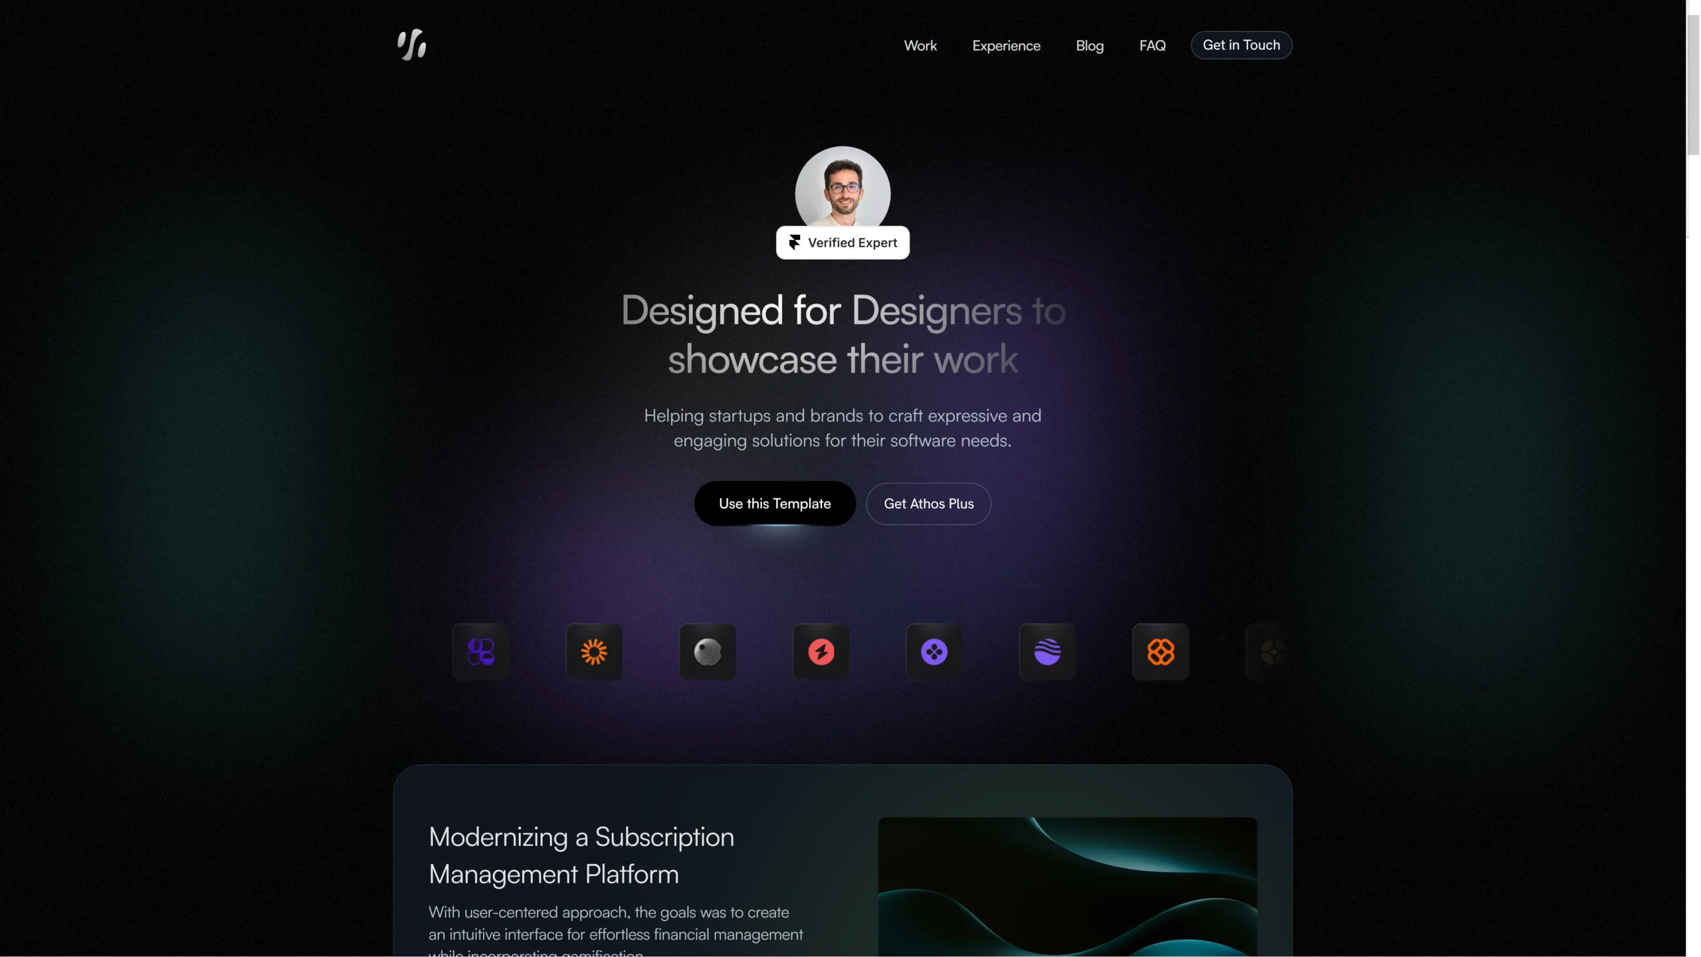Click the Get Athos Plus button
Image resolution: width=1701 pixels, height=957 pixels.
928,504
